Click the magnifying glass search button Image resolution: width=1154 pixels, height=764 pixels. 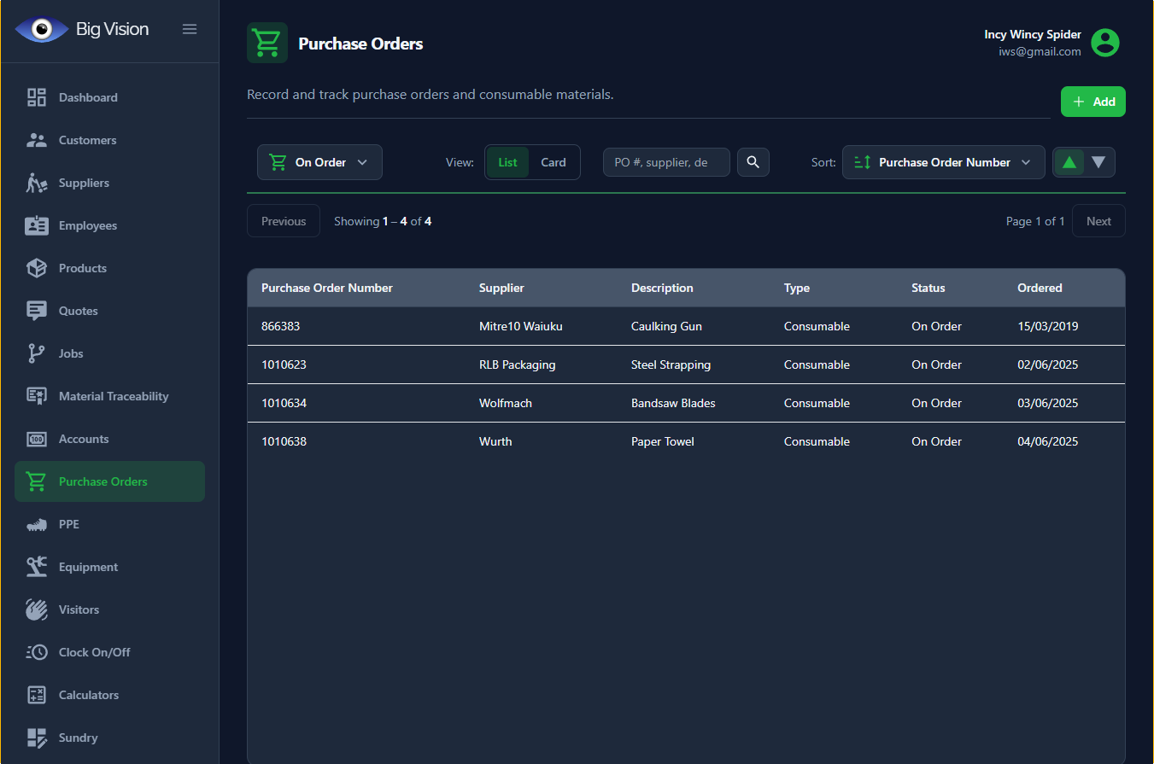(753, 162)
